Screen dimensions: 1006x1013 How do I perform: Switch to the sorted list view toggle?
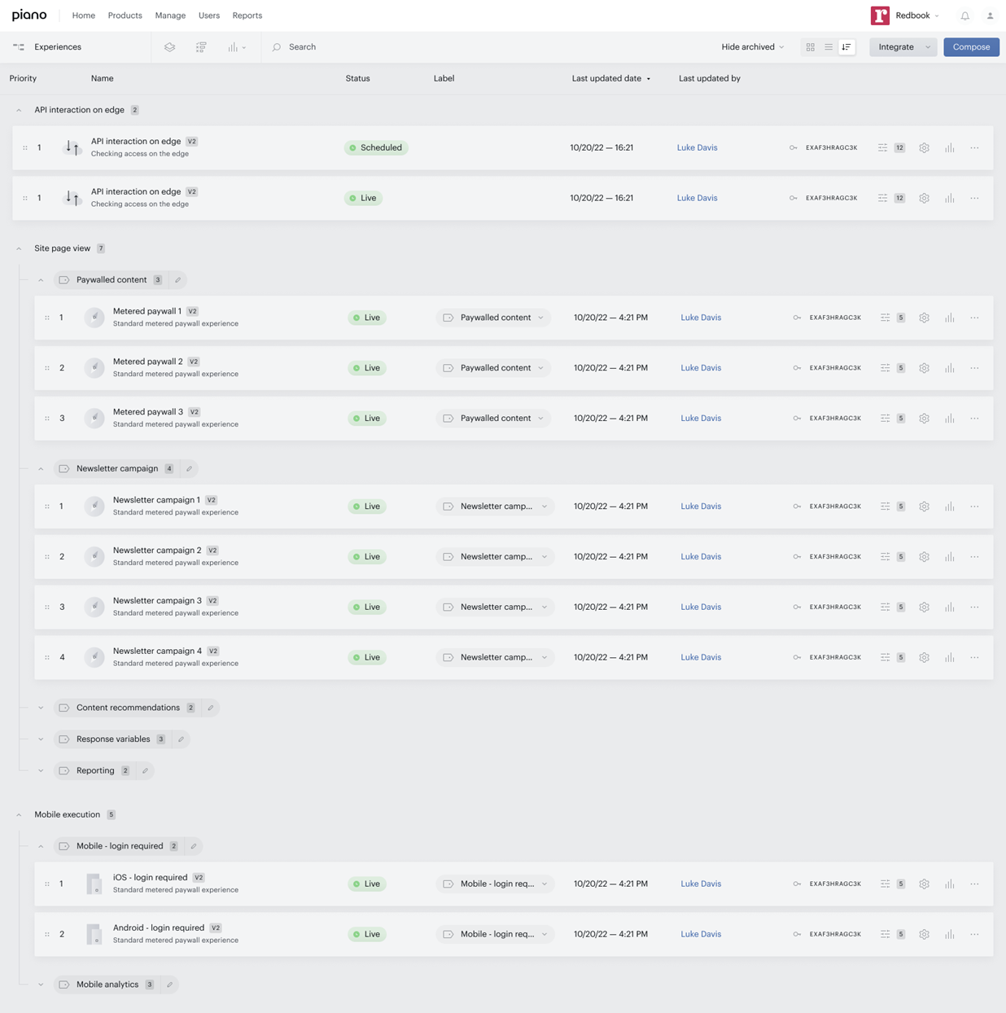coord(846,47)
